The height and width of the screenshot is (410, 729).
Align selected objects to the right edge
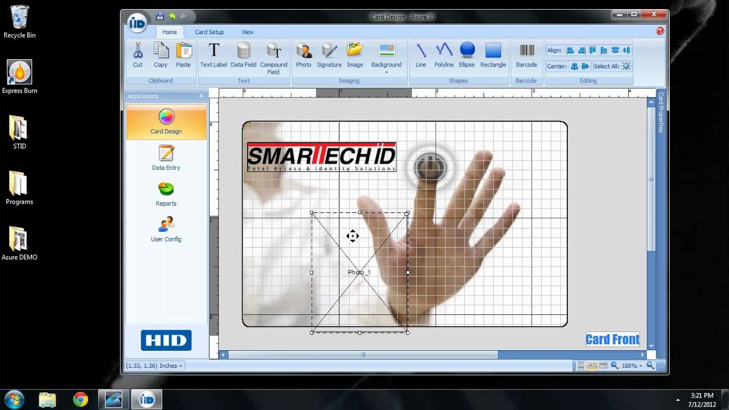[581, 50]
